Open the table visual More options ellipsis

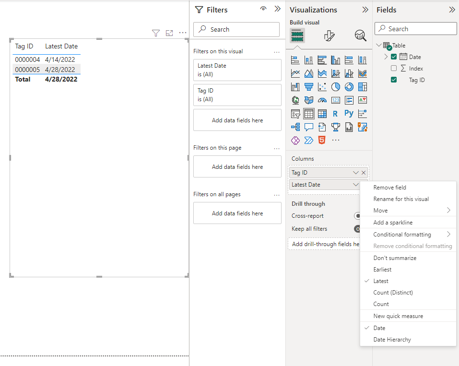183,33
